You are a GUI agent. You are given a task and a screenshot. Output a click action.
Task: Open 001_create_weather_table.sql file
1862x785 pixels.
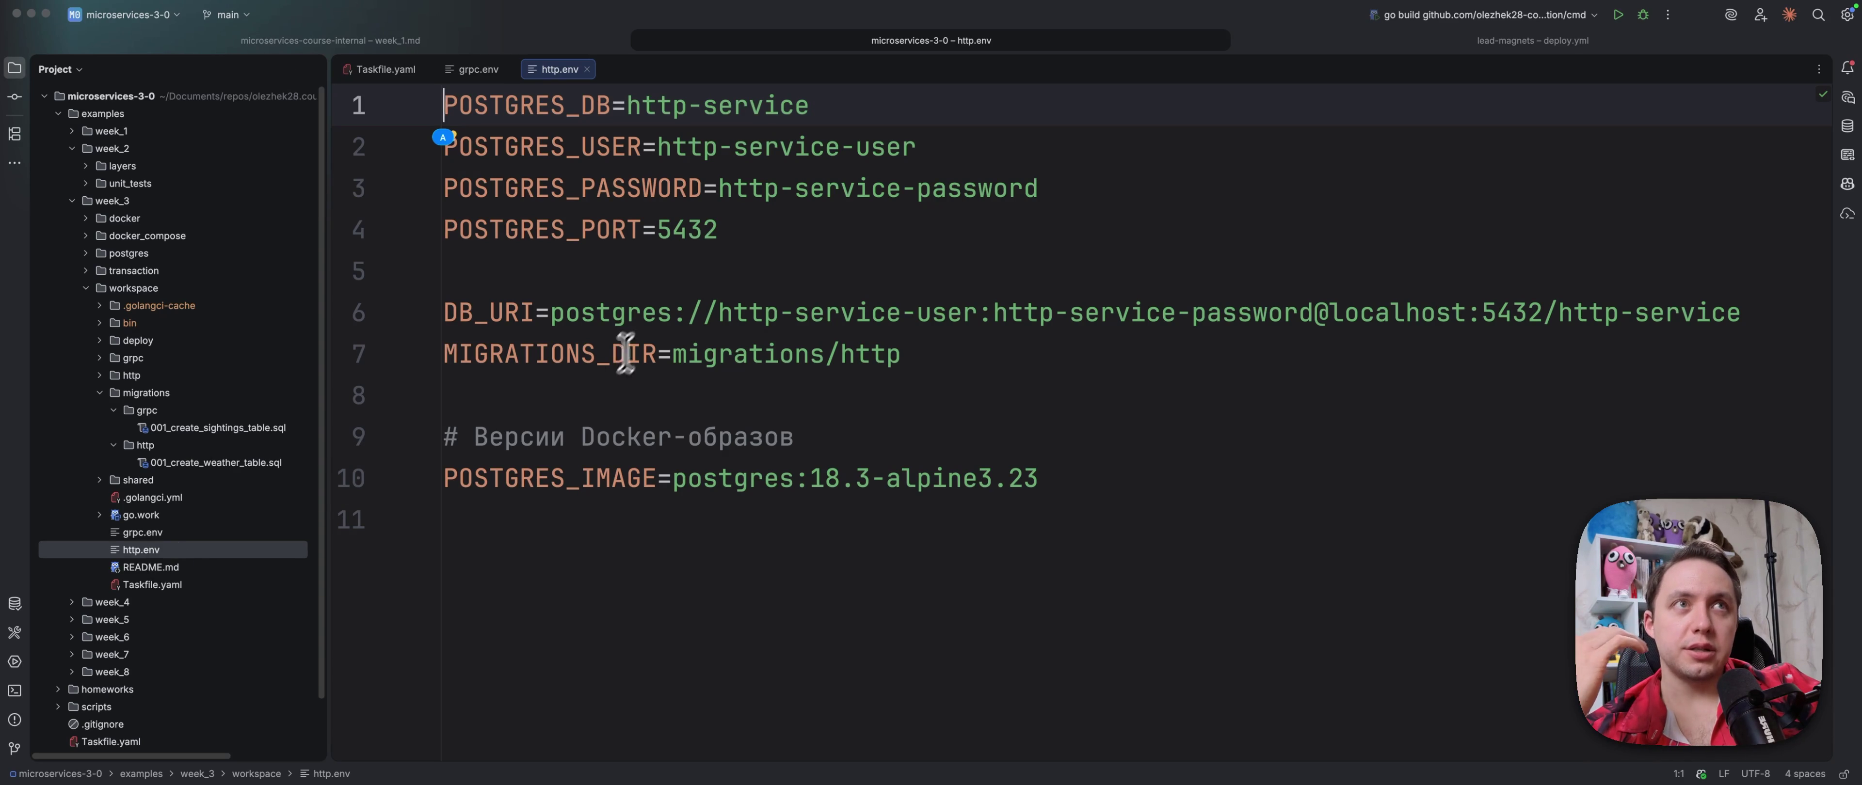pyautogui.click(x=215, y=462)
